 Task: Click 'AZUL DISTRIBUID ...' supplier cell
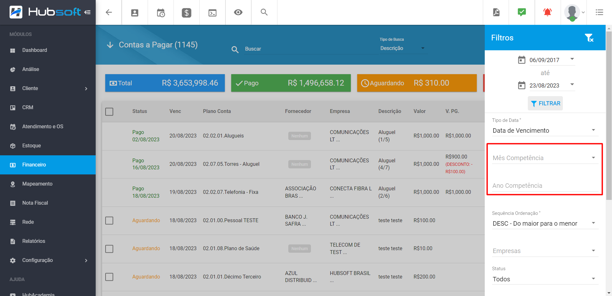301,277
